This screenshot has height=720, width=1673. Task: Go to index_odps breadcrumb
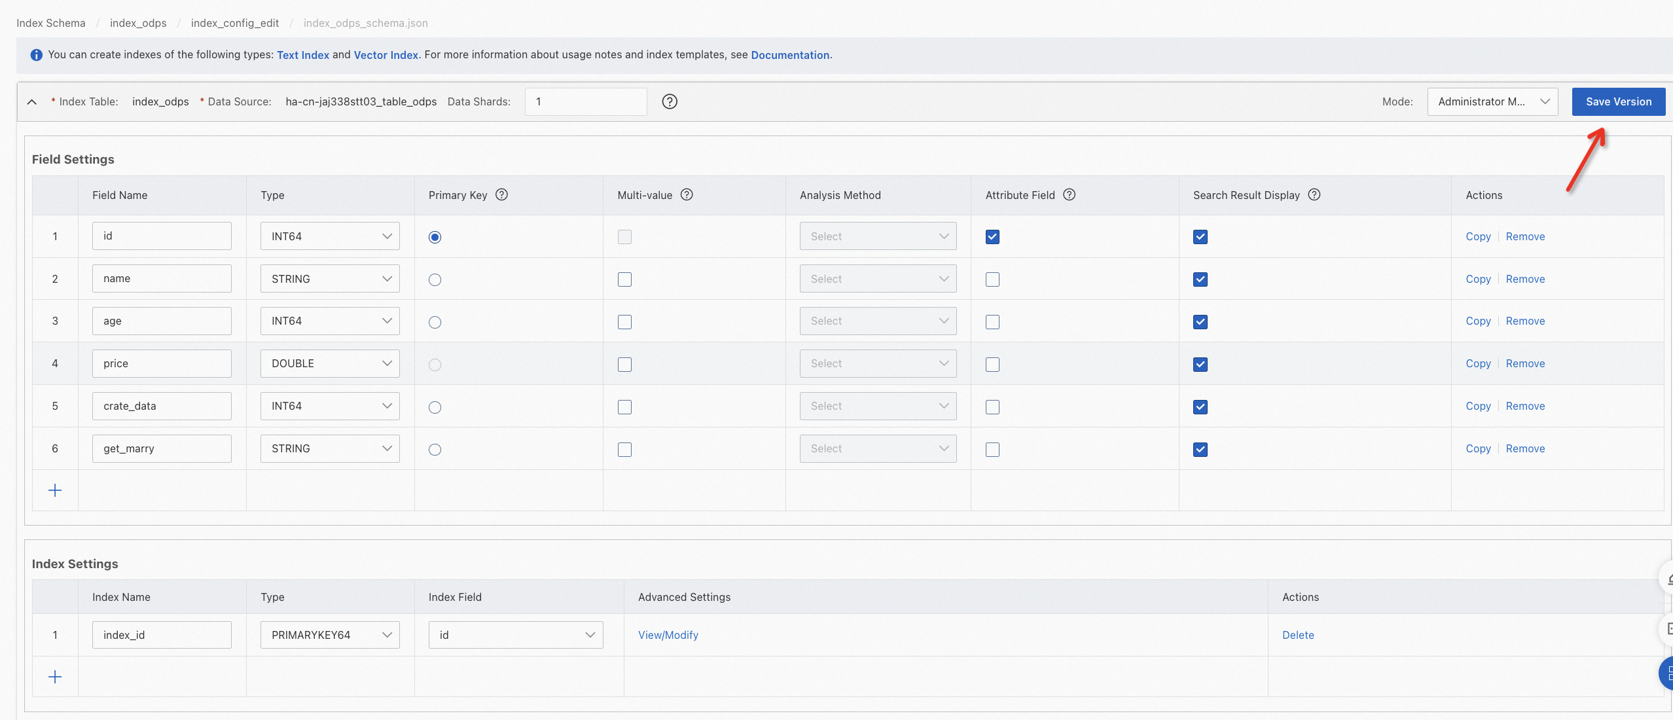coord(138,23)
